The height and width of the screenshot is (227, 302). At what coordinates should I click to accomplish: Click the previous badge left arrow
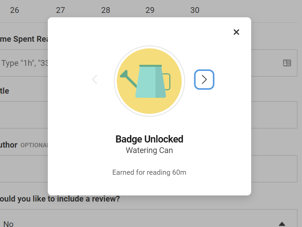[x=95, y=79]
